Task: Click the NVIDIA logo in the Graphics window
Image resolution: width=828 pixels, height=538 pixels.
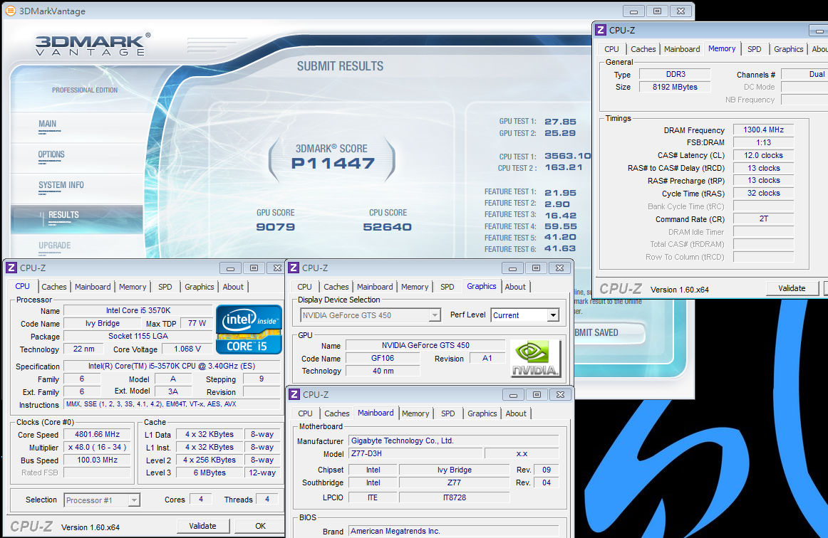Action: (535, 358)
